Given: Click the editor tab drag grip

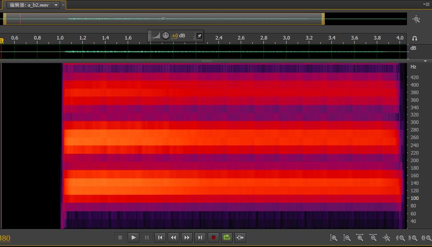Looking at the screenshot, I should coord(4,5).
